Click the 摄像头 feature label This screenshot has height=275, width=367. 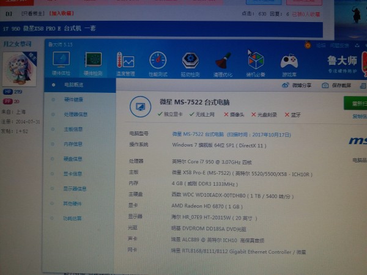(234, 115)
